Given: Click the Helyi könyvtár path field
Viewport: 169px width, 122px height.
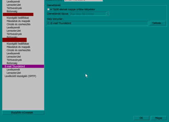Looking at the screenshot, I should pos(97,23).
